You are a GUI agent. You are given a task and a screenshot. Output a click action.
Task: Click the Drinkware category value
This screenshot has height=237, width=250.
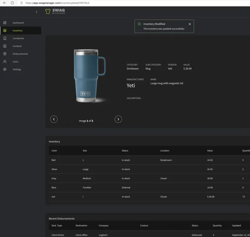coord(132,68)
